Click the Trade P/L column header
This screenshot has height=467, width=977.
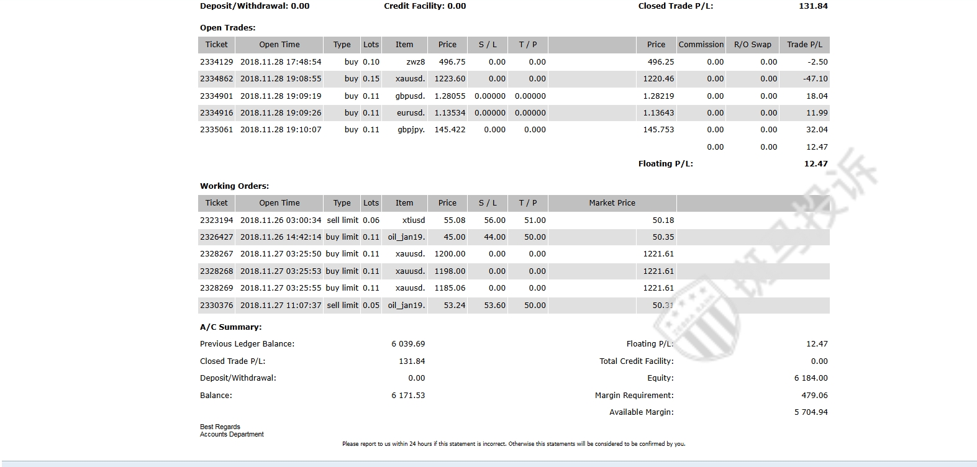pyautogui.click(x=804, y=45)
